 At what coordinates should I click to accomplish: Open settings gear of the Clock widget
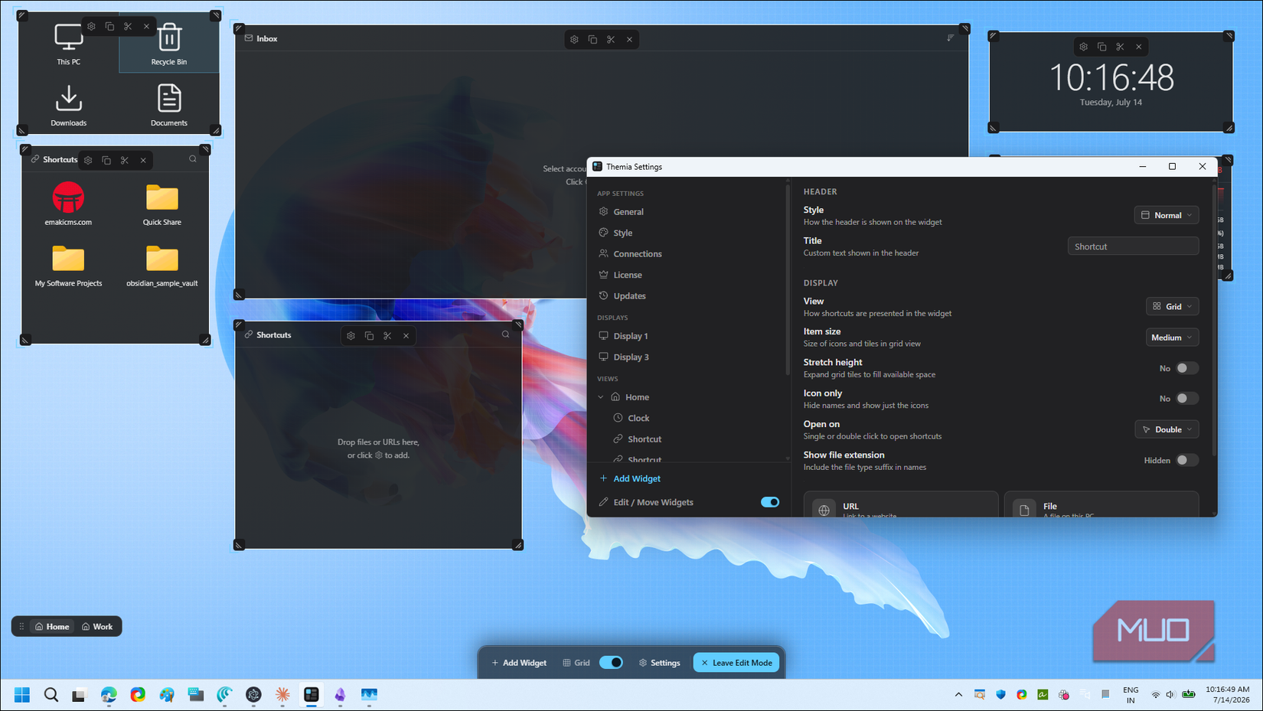1083,47
